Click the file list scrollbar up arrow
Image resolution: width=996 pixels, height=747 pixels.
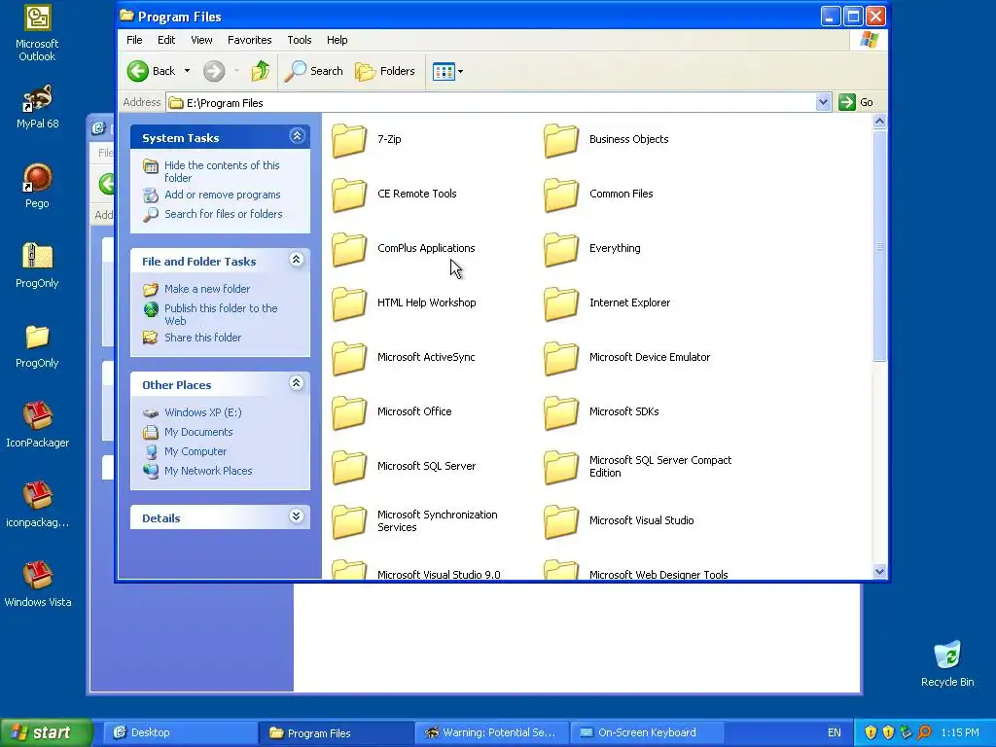pos(879,122)
